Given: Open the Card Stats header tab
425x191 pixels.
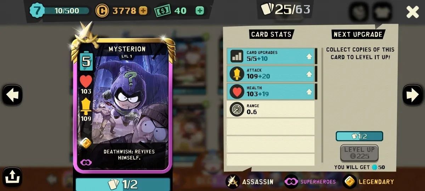Looking at the screenshot, I should [x=271, y=34].
